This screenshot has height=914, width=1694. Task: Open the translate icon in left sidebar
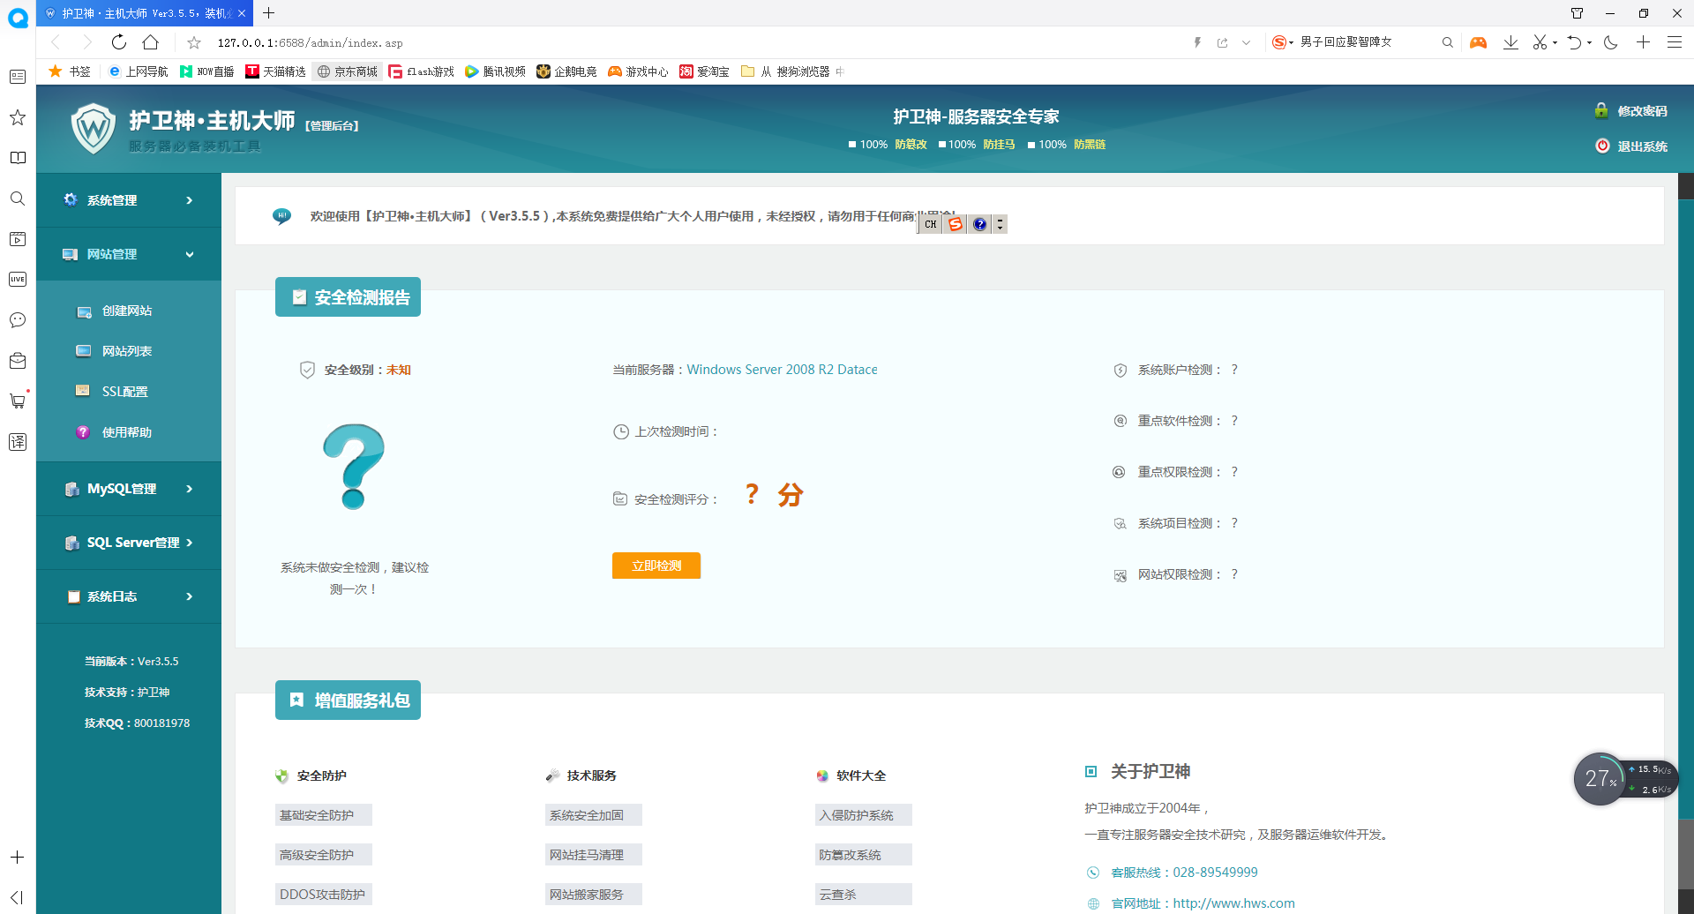point(17,442)
